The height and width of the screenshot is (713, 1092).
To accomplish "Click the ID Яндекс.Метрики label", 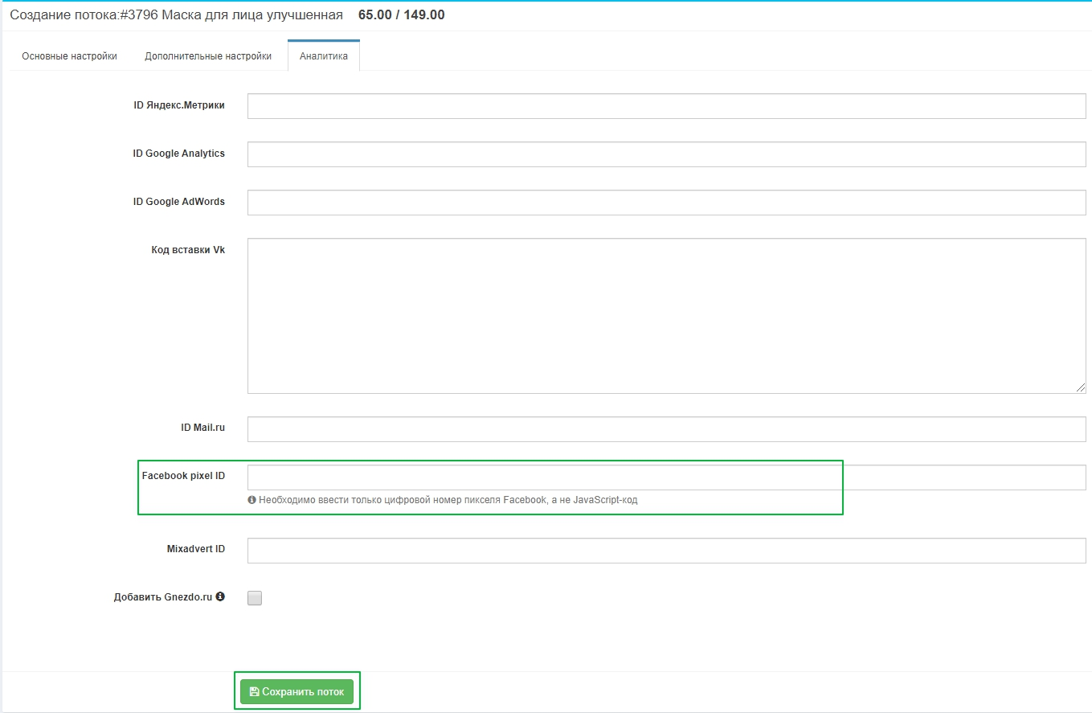I will point(179,105).
